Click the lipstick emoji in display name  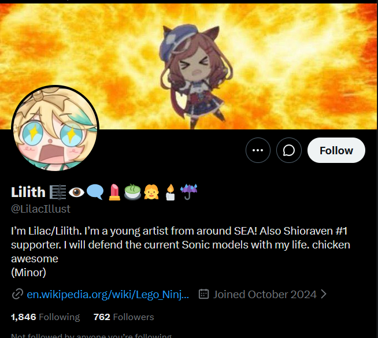(114, 192)
